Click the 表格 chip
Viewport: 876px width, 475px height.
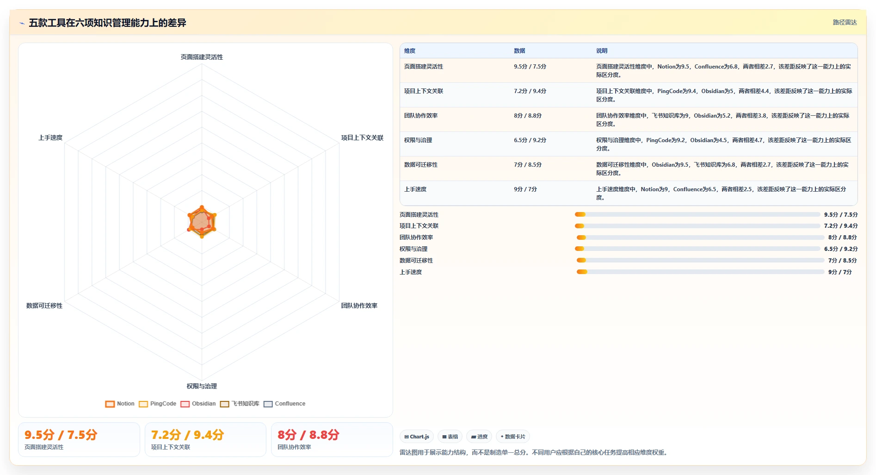point(450,437)
